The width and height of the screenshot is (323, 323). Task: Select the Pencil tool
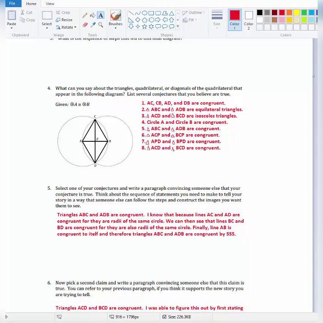pyautogui.click(x=85, y=15)
